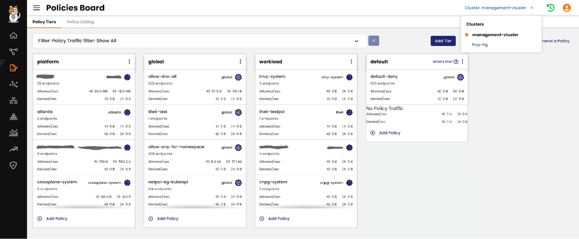Open the netpol-eg-kubeapi policy
This screenshot has height=239, width=579.
[x=168, y=182]
